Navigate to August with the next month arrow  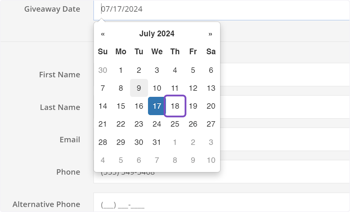click(x=211, y=34)
